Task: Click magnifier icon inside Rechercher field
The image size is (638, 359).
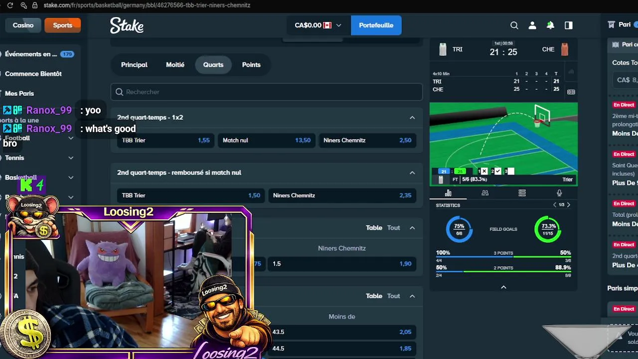Action: (x=119, y=92)
